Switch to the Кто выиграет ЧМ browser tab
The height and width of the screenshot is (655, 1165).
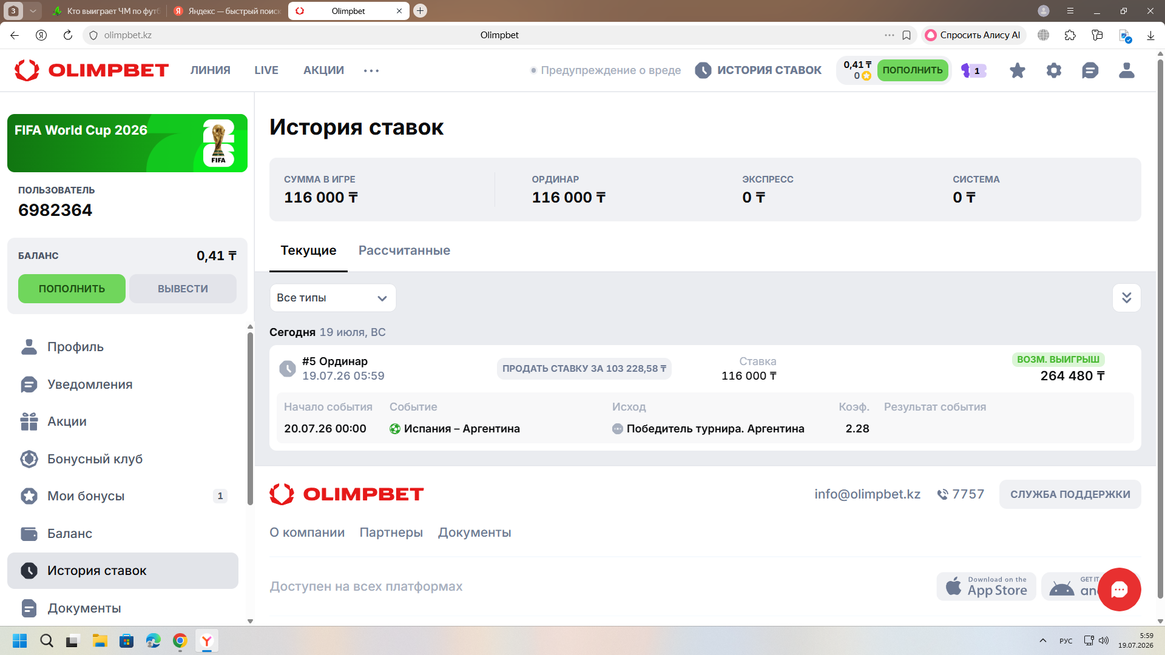[x=106, y=11]
